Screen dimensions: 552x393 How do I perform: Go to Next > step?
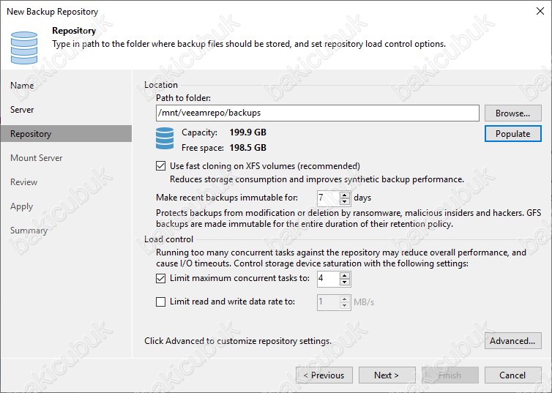(387, 375)
